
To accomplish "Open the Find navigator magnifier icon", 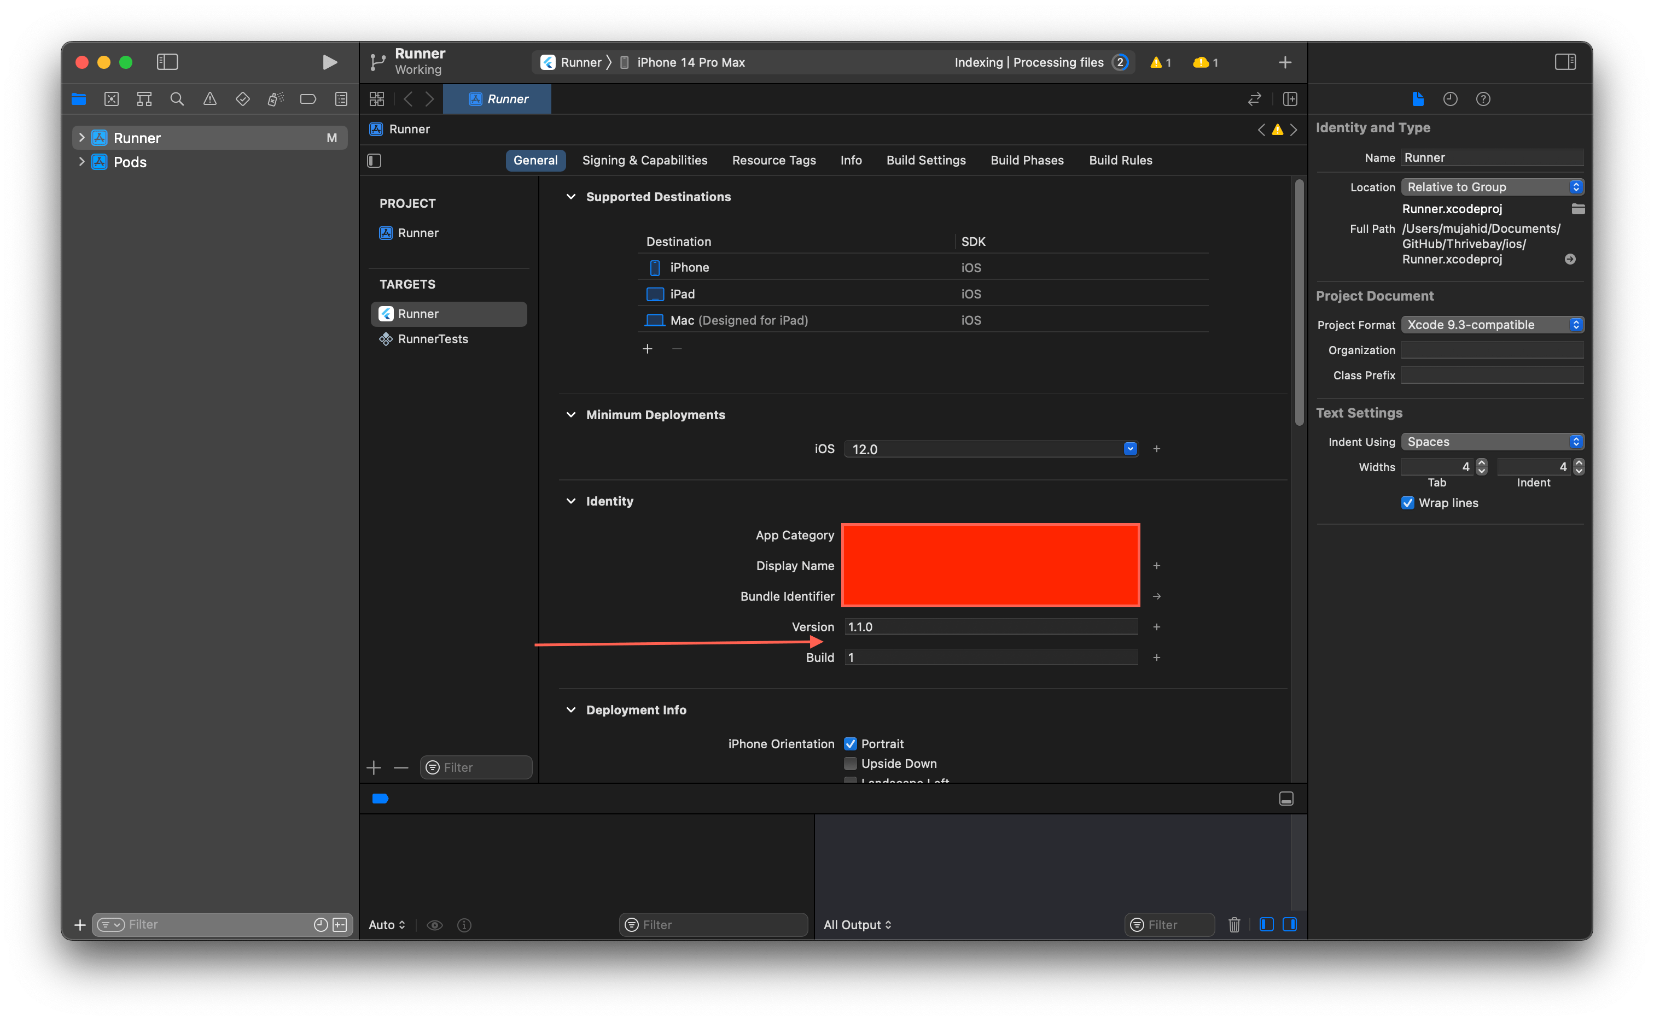I will coord(177,99).
